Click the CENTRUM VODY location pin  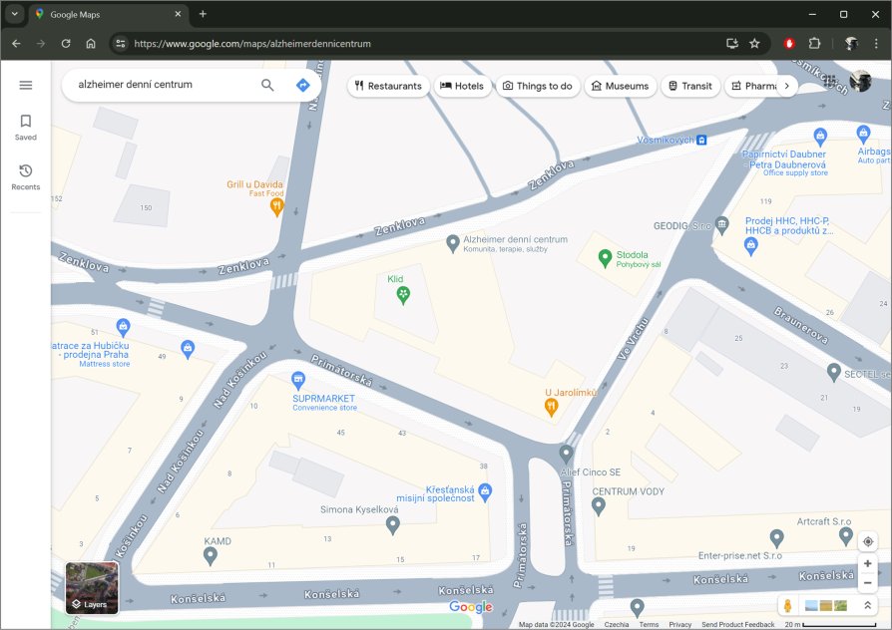(x=598, y=506)
